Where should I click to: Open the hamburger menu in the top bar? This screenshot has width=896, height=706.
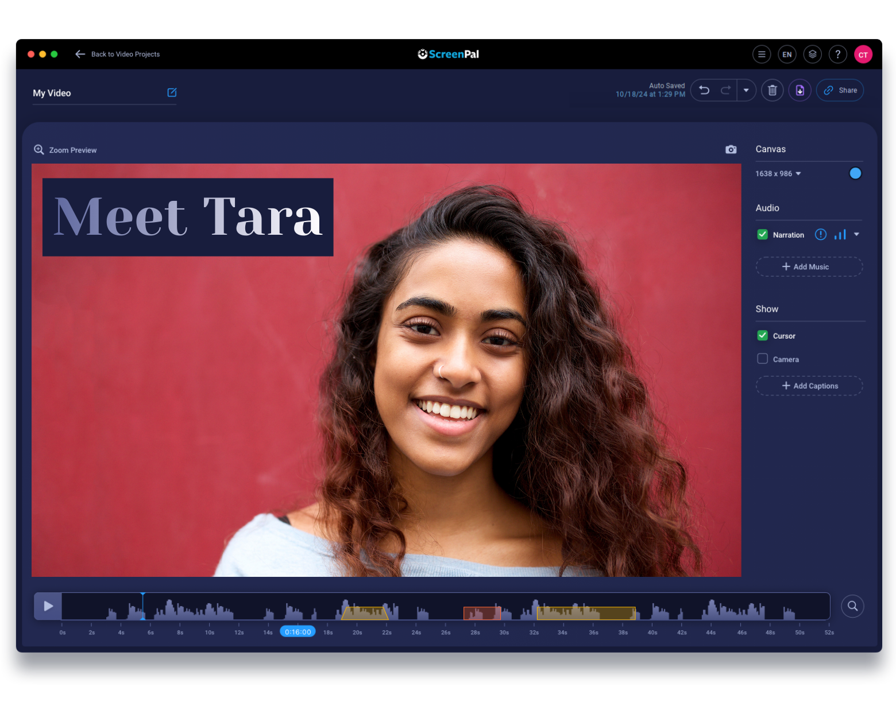click(x=762, y=54)
